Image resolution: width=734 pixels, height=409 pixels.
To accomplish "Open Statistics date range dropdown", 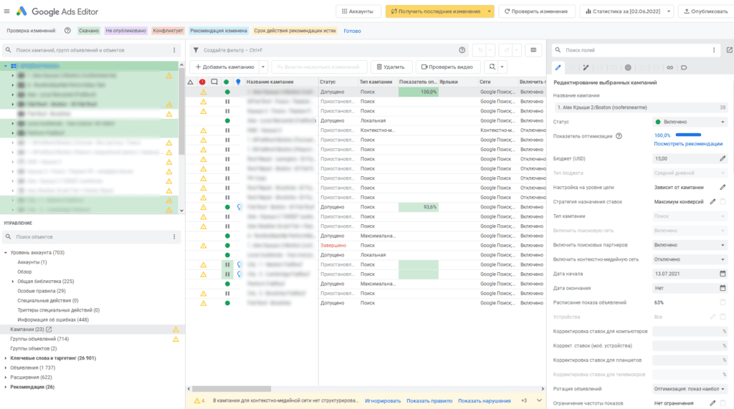I will [628, 11].
